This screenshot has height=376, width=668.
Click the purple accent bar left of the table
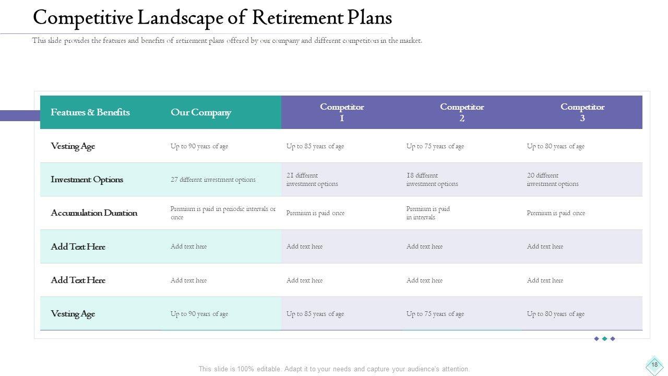point(20,116)
